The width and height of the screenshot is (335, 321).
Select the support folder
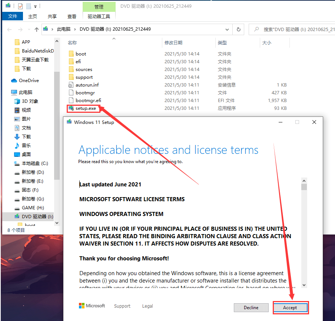click(x=80, y=77)
